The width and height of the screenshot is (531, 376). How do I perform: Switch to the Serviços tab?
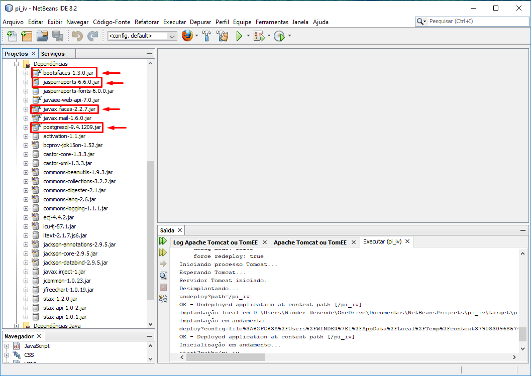(53, 54)
